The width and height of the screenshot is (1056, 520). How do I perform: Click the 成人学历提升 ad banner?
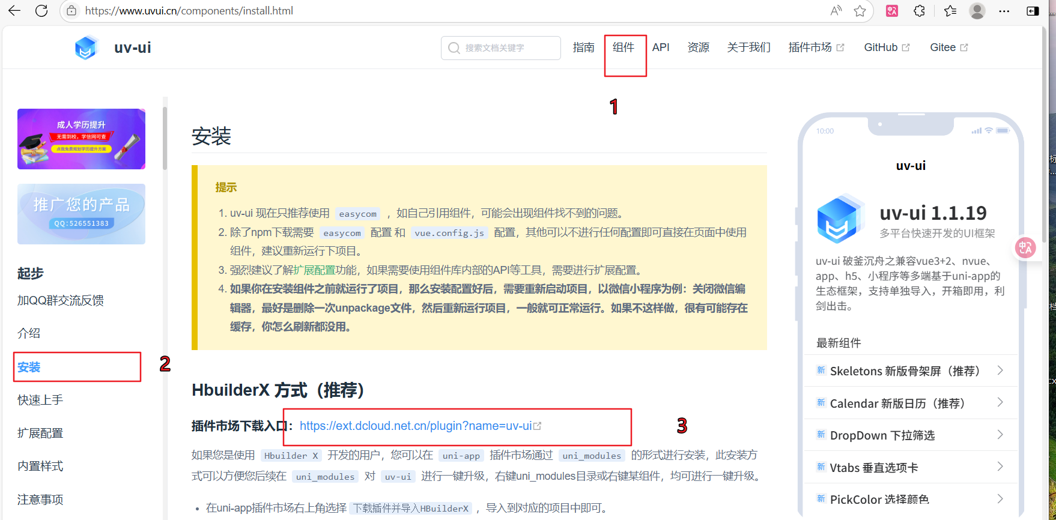pyautogui.click(x=81, y=139)
